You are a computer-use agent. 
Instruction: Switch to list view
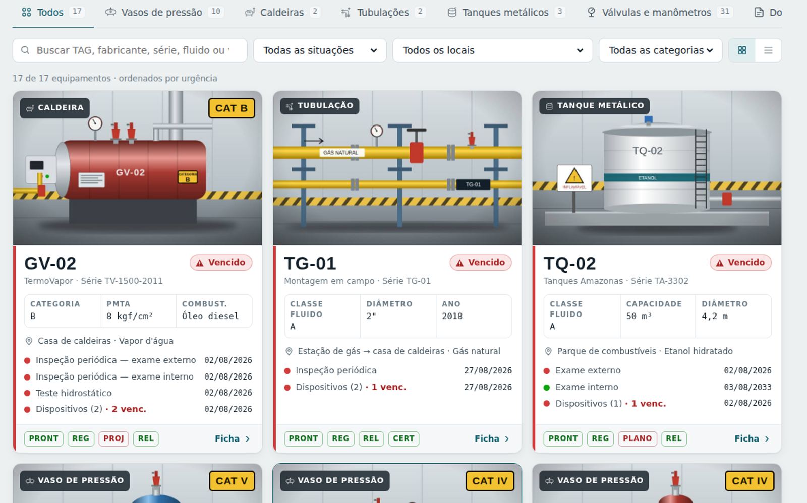click(x=768, y=50)
